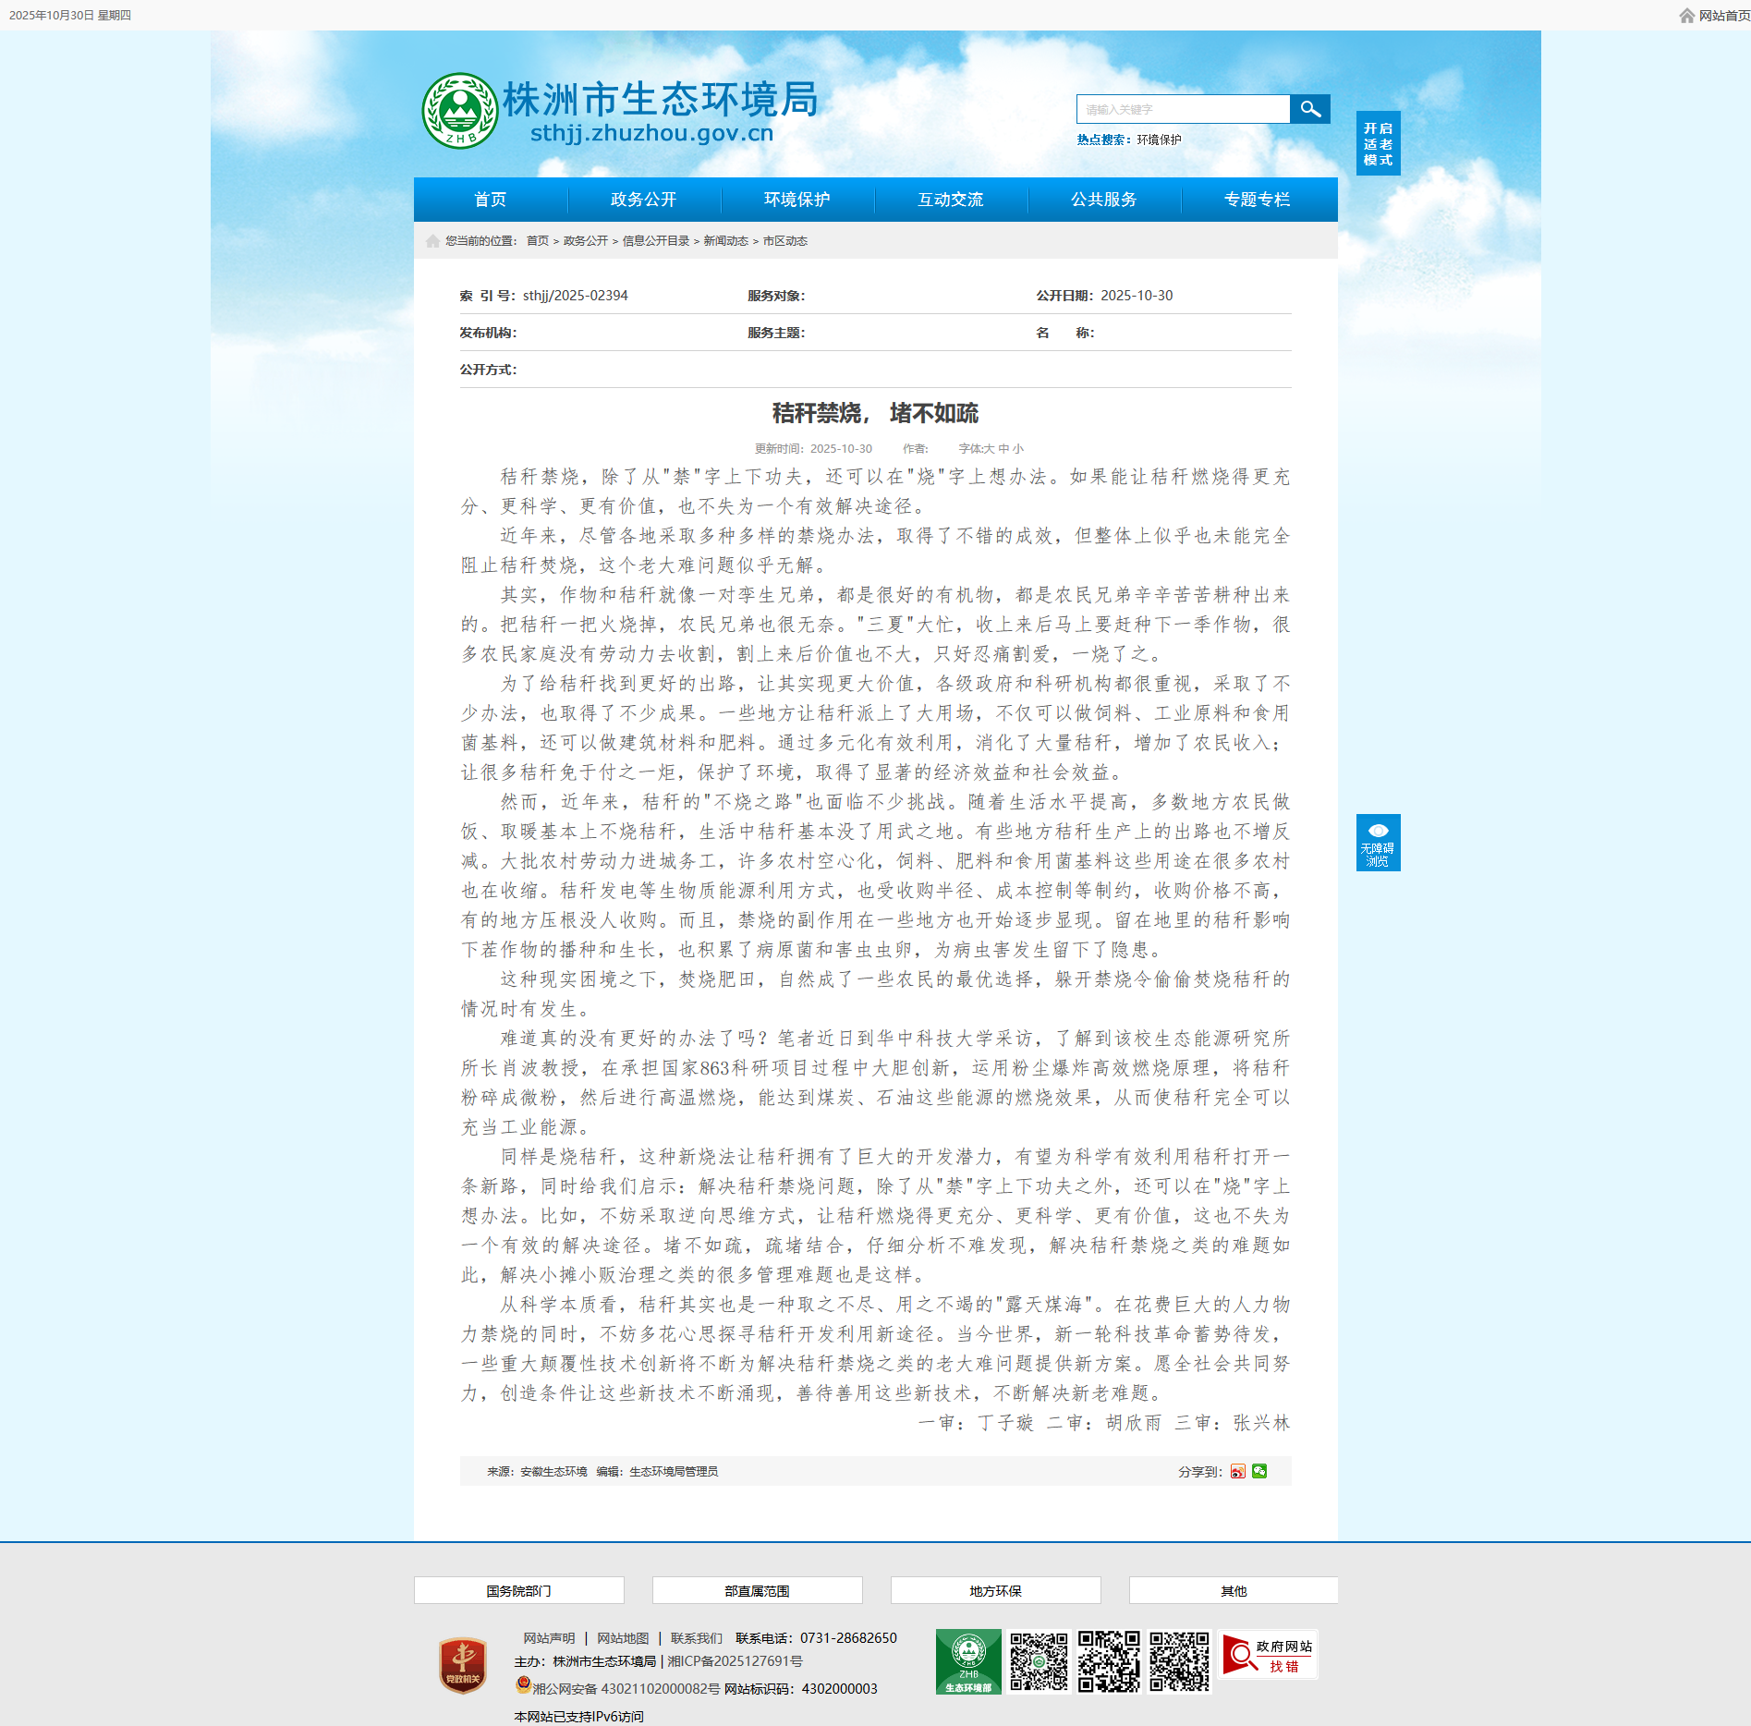
Task: Click the 株洲市生态环境局 emblem logo
Action: coord(459,111)
